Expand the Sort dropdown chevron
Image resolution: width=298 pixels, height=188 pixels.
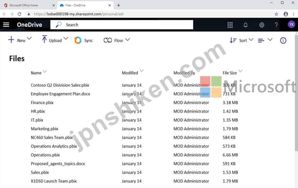251,40
